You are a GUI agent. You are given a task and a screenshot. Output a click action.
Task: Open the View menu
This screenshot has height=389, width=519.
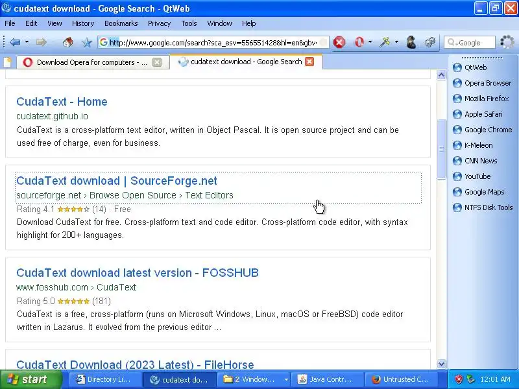(x=54, y=23)
